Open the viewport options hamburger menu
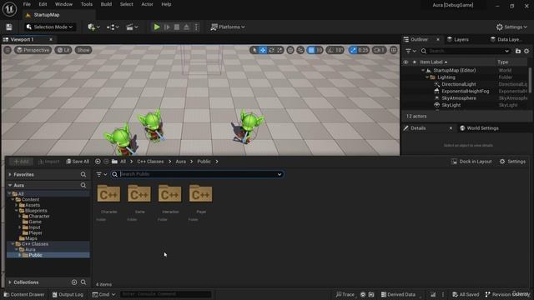This screenshot has width=534, height=300. 8,50
